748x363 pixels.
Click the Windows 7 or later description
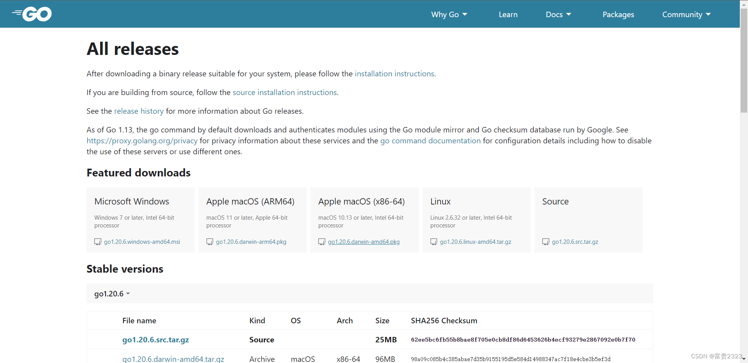134,221
